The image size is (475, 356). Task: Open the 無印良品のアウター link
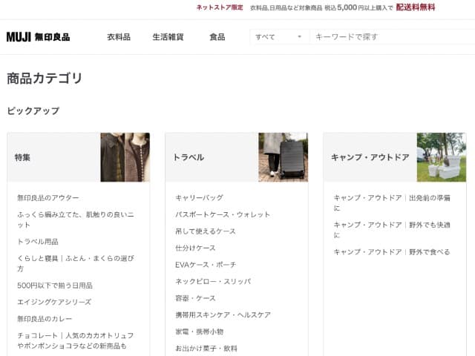click(47, 198)
